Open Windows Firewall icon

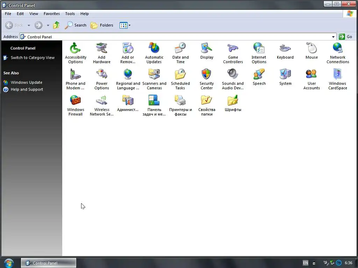click(x=76, y=100)
